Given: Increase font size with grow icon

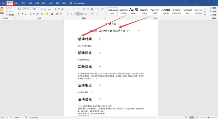Looking at the screenshot, I should (42, 9).
